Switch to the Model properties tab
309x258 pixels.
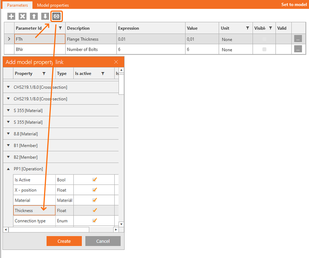click(53, 5)
